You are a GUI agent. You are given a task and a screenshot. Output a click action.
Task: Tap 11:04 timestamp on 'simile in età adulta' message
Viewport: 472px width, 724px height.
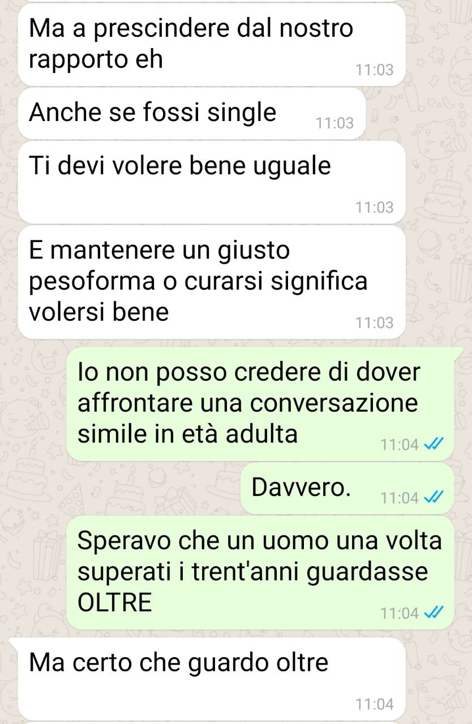pyautogui.click(x=400, y=445)
